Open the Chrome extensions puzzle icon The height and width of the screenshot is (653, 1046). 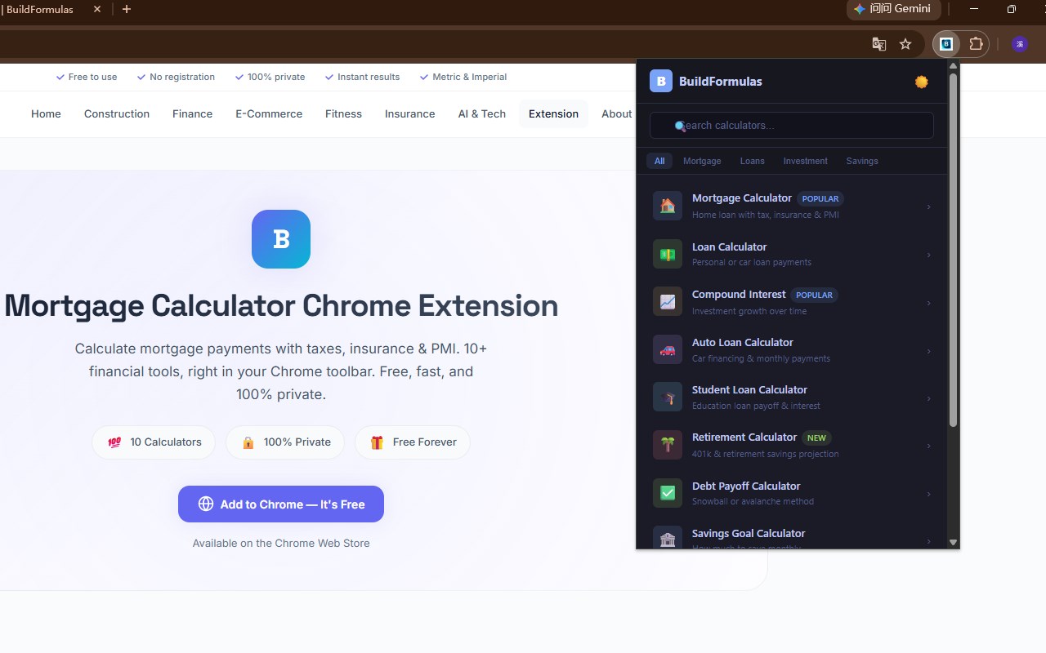coord(976,44)
